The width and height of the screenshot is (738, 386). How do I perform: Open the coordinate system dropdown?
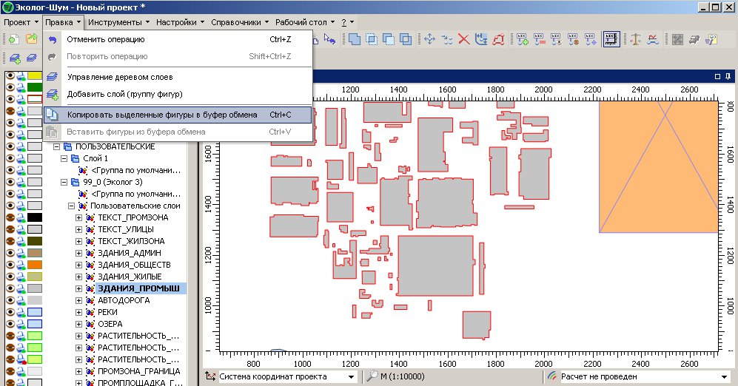pos(352,376)
